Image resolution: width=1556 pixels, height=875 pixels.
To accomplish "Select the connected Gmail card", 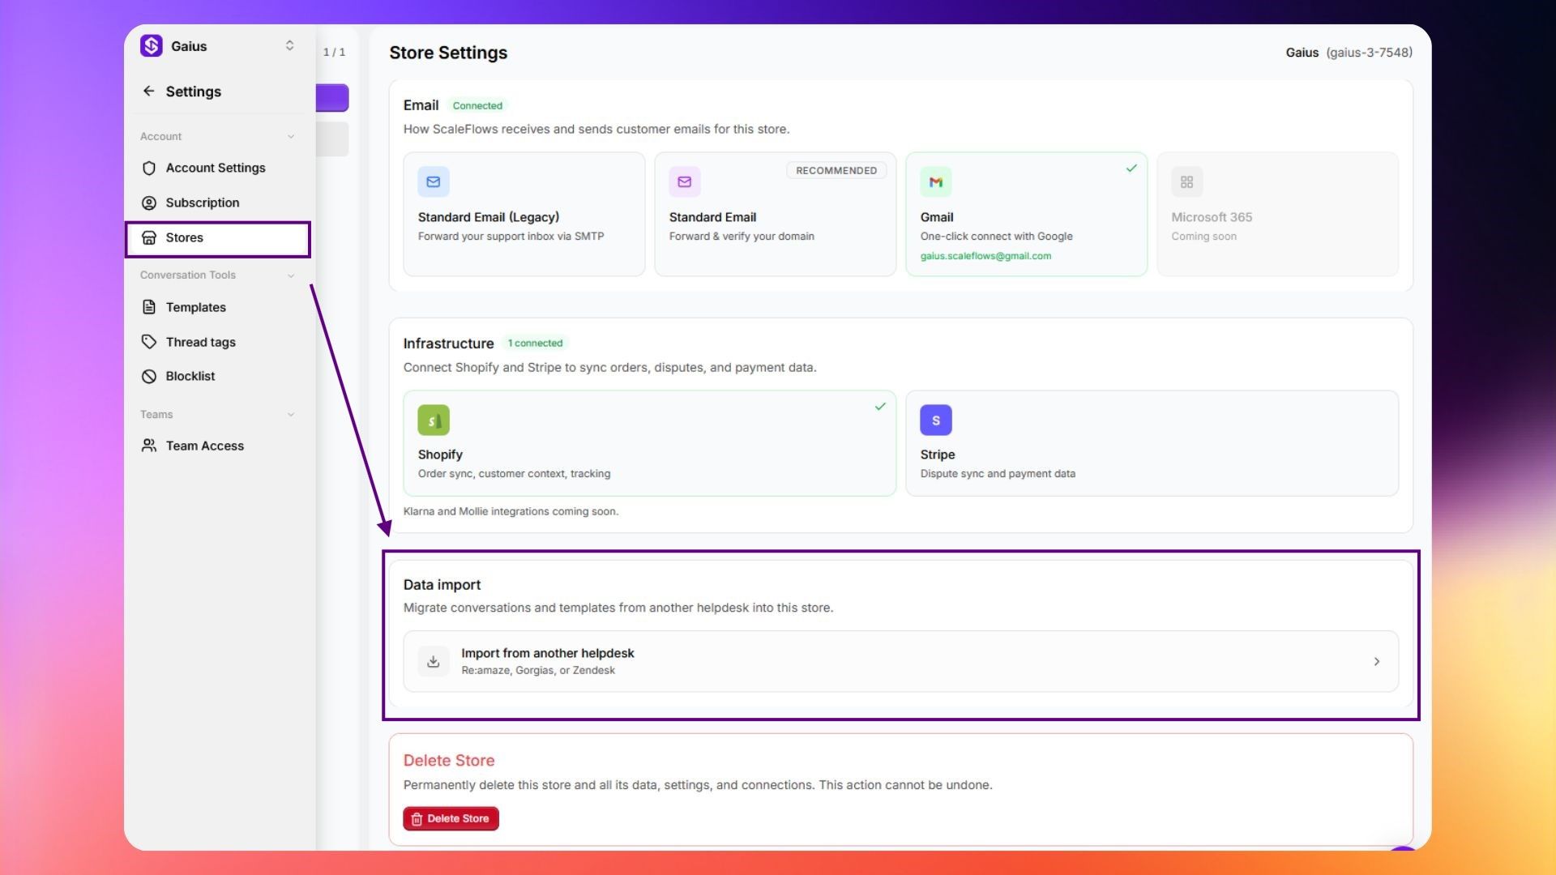I will [1027, 214].
